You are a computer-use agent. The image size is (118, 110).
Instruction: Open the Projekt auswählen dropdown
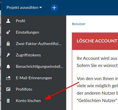(24, 8)
